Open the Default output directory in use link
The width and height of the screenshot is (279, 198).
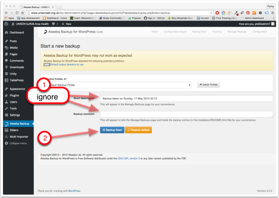pyautogui.click(x=67, y=64)
